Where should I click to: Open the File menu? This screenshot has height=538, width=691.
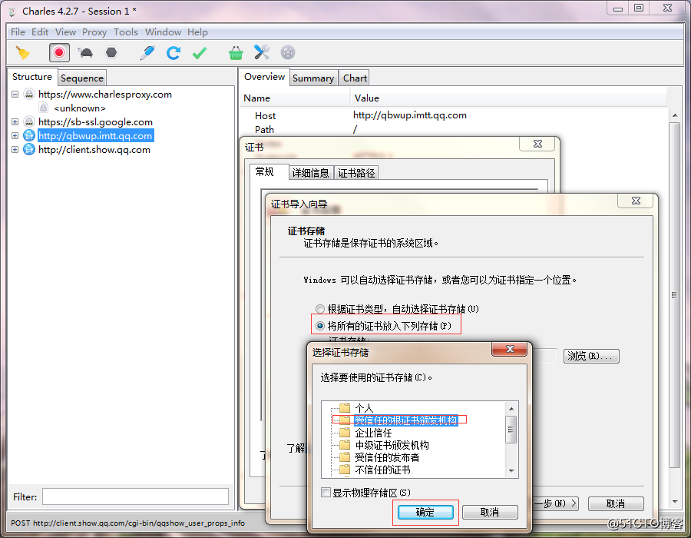pos(18,32)
